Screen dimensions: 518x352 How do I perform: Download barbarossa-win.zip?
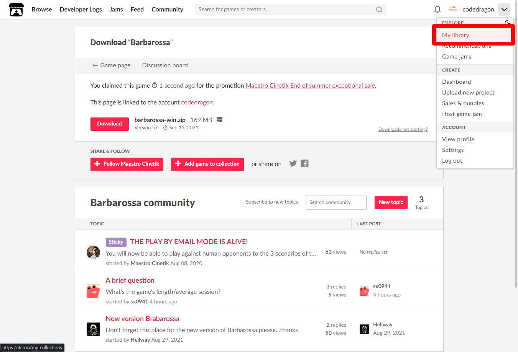pos(109,124)
